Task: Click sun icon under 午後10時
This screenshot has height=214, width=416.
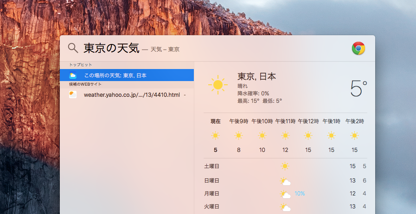Action: point(262,136)
